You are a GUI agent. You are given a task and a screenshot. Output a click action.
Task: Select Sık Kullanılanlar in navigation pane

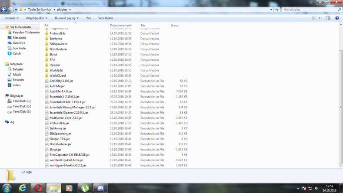tap(20, 27)
